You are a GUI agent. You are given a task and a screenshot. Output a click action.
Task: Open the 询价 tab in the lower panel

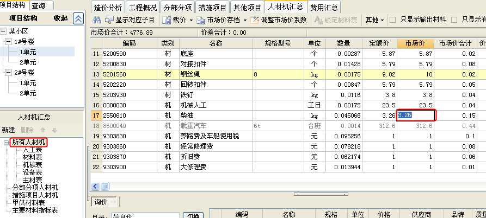[x=104, y=202]
